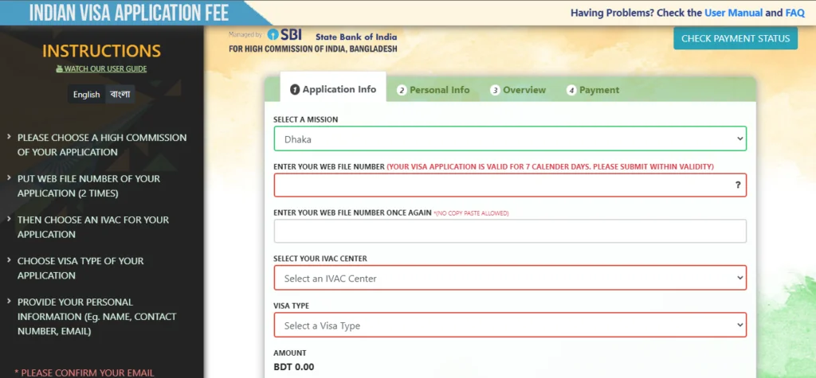Click instruction 'Please choose a high commission'
The image size is (816, 378).
coord(102,145)
